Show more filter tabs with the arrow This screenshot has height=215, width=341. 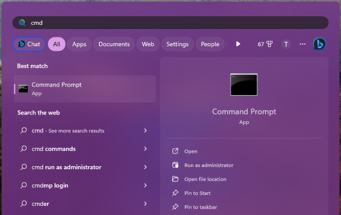click(238, 44)
